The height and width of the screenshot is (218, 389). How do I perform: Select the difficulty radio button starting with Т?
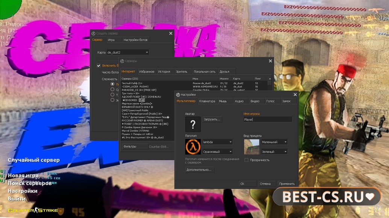click(x=112, y=95)
